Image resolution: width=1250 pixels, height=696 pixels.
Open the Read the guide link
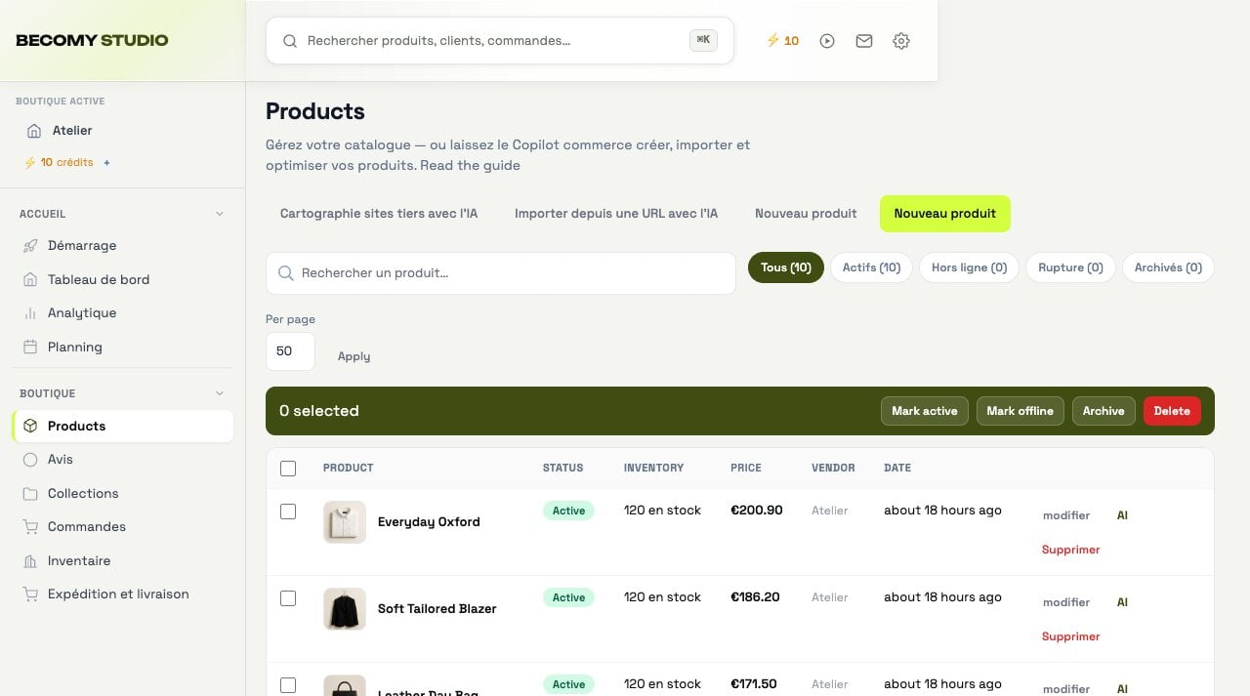tap(470, 165)
